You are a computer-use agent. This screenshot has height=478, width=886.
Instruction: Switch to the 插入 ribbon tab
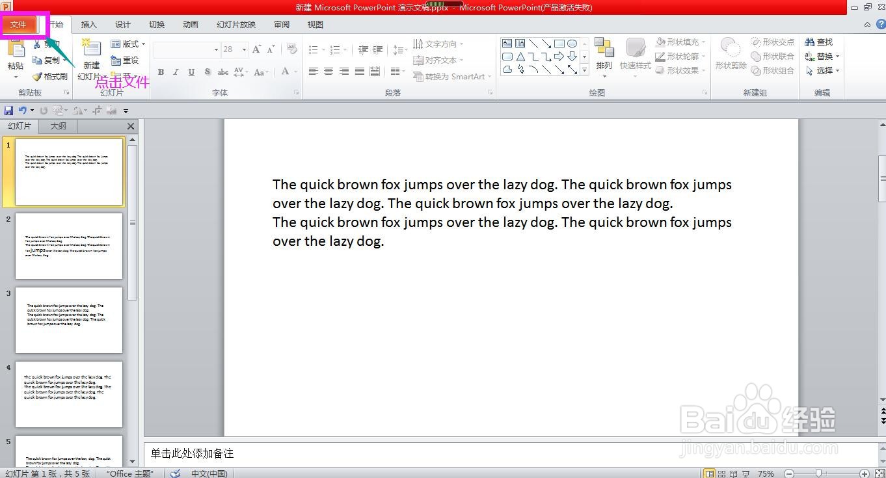[x=88, y=25]
